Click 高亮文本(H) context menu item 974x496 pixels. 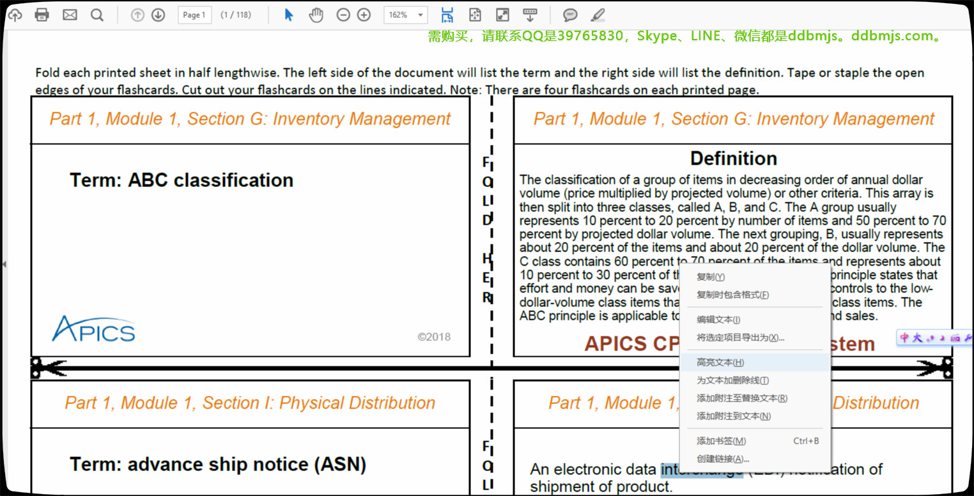(x=754, y=363)
